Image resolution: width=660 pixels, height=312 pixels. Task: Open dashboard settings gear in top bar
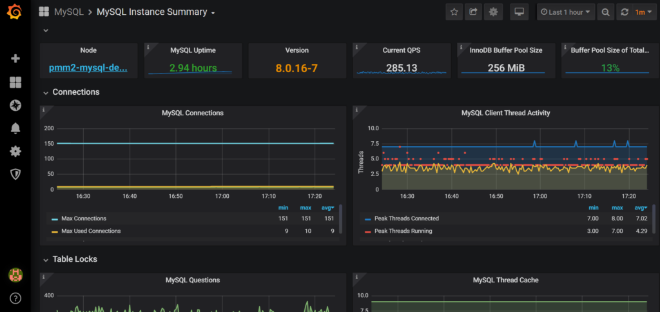494,12
